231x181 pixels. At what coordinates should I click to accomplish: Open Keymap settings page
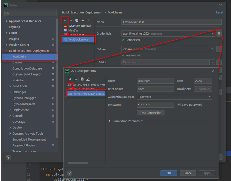[x=15, y=27]
